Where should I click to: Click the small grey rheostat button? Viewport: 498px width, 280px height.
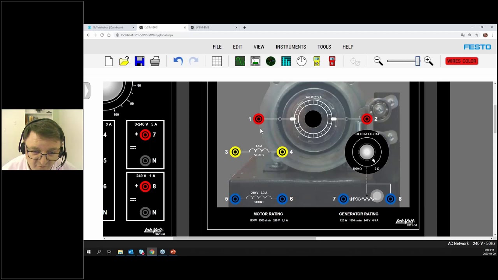click(x=377, y=195)
